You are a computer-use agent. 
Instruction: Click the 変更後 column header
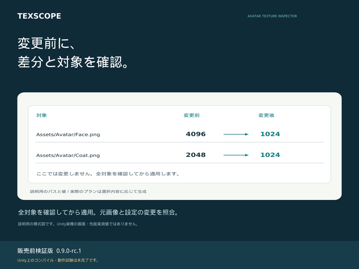pyautogui.click(x=266, y=116)
